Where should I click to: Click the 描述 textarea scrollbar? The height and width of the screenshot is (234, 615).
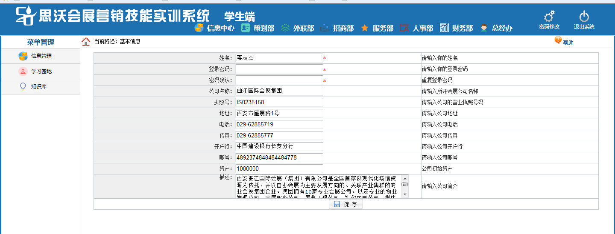(x=405, y=186)
